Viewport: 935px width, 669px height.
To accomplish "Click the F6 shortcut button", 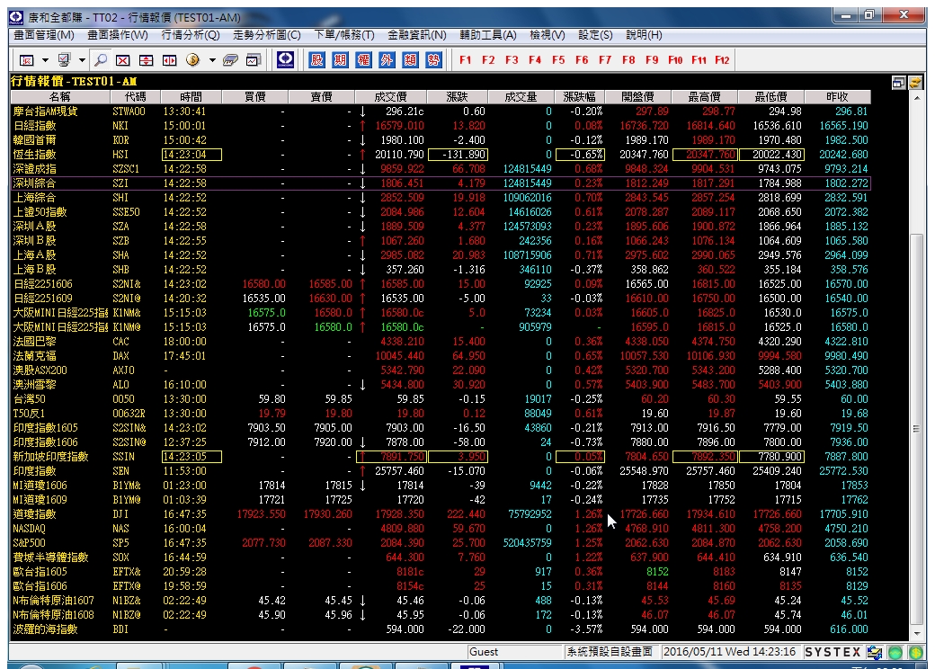I will pyautogui.click(x=582, y=60).
